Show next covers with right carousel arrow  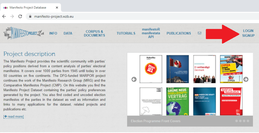246,79
